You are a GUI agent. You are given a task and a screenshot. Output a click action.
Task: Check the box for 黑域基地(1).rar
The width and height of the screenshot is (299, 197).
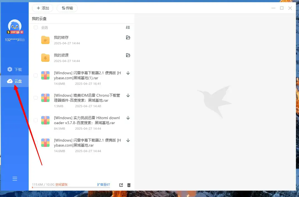click(x=36, y=76)
